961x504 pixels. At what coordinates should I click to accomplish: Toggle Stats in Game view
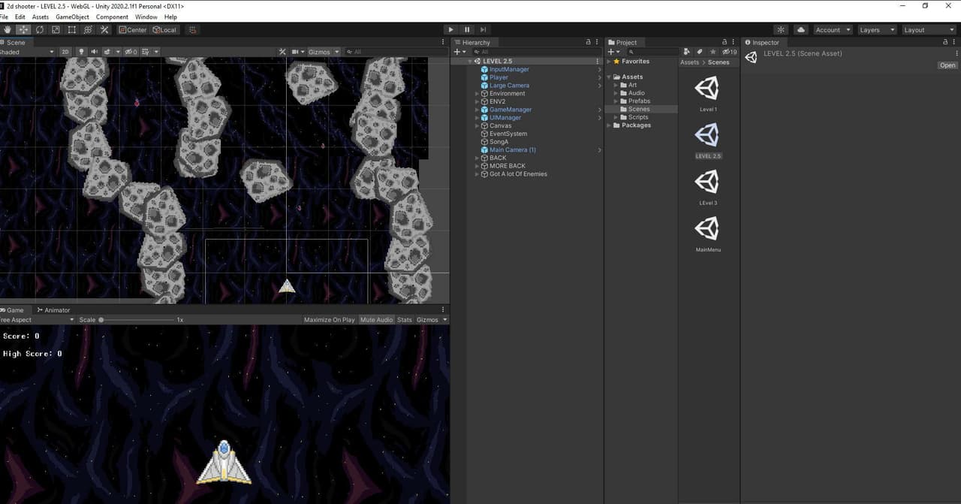pyautogui.click(x=405, y=320)
